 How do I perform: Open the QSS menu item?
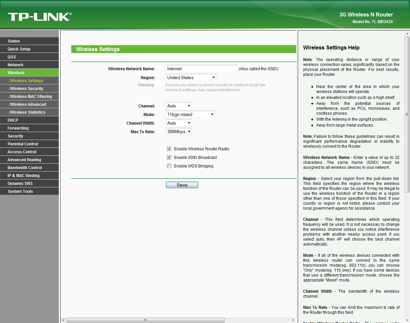click(x=29, y=57)
